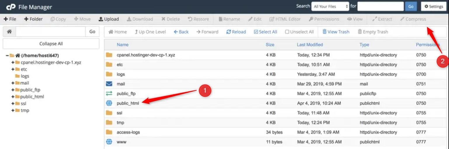Select the www file name
Screen dimensions: 449x149
pos(122,142)
